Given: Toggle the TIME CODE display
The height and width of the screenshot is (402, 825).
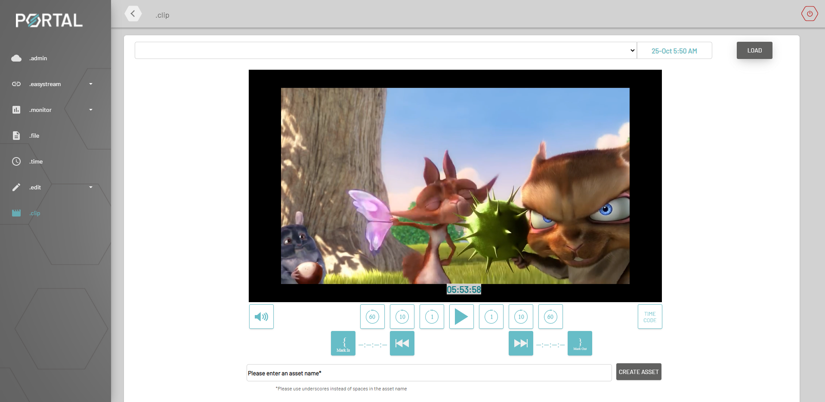Looking at the screenshot, I should [x=649, y=316].
